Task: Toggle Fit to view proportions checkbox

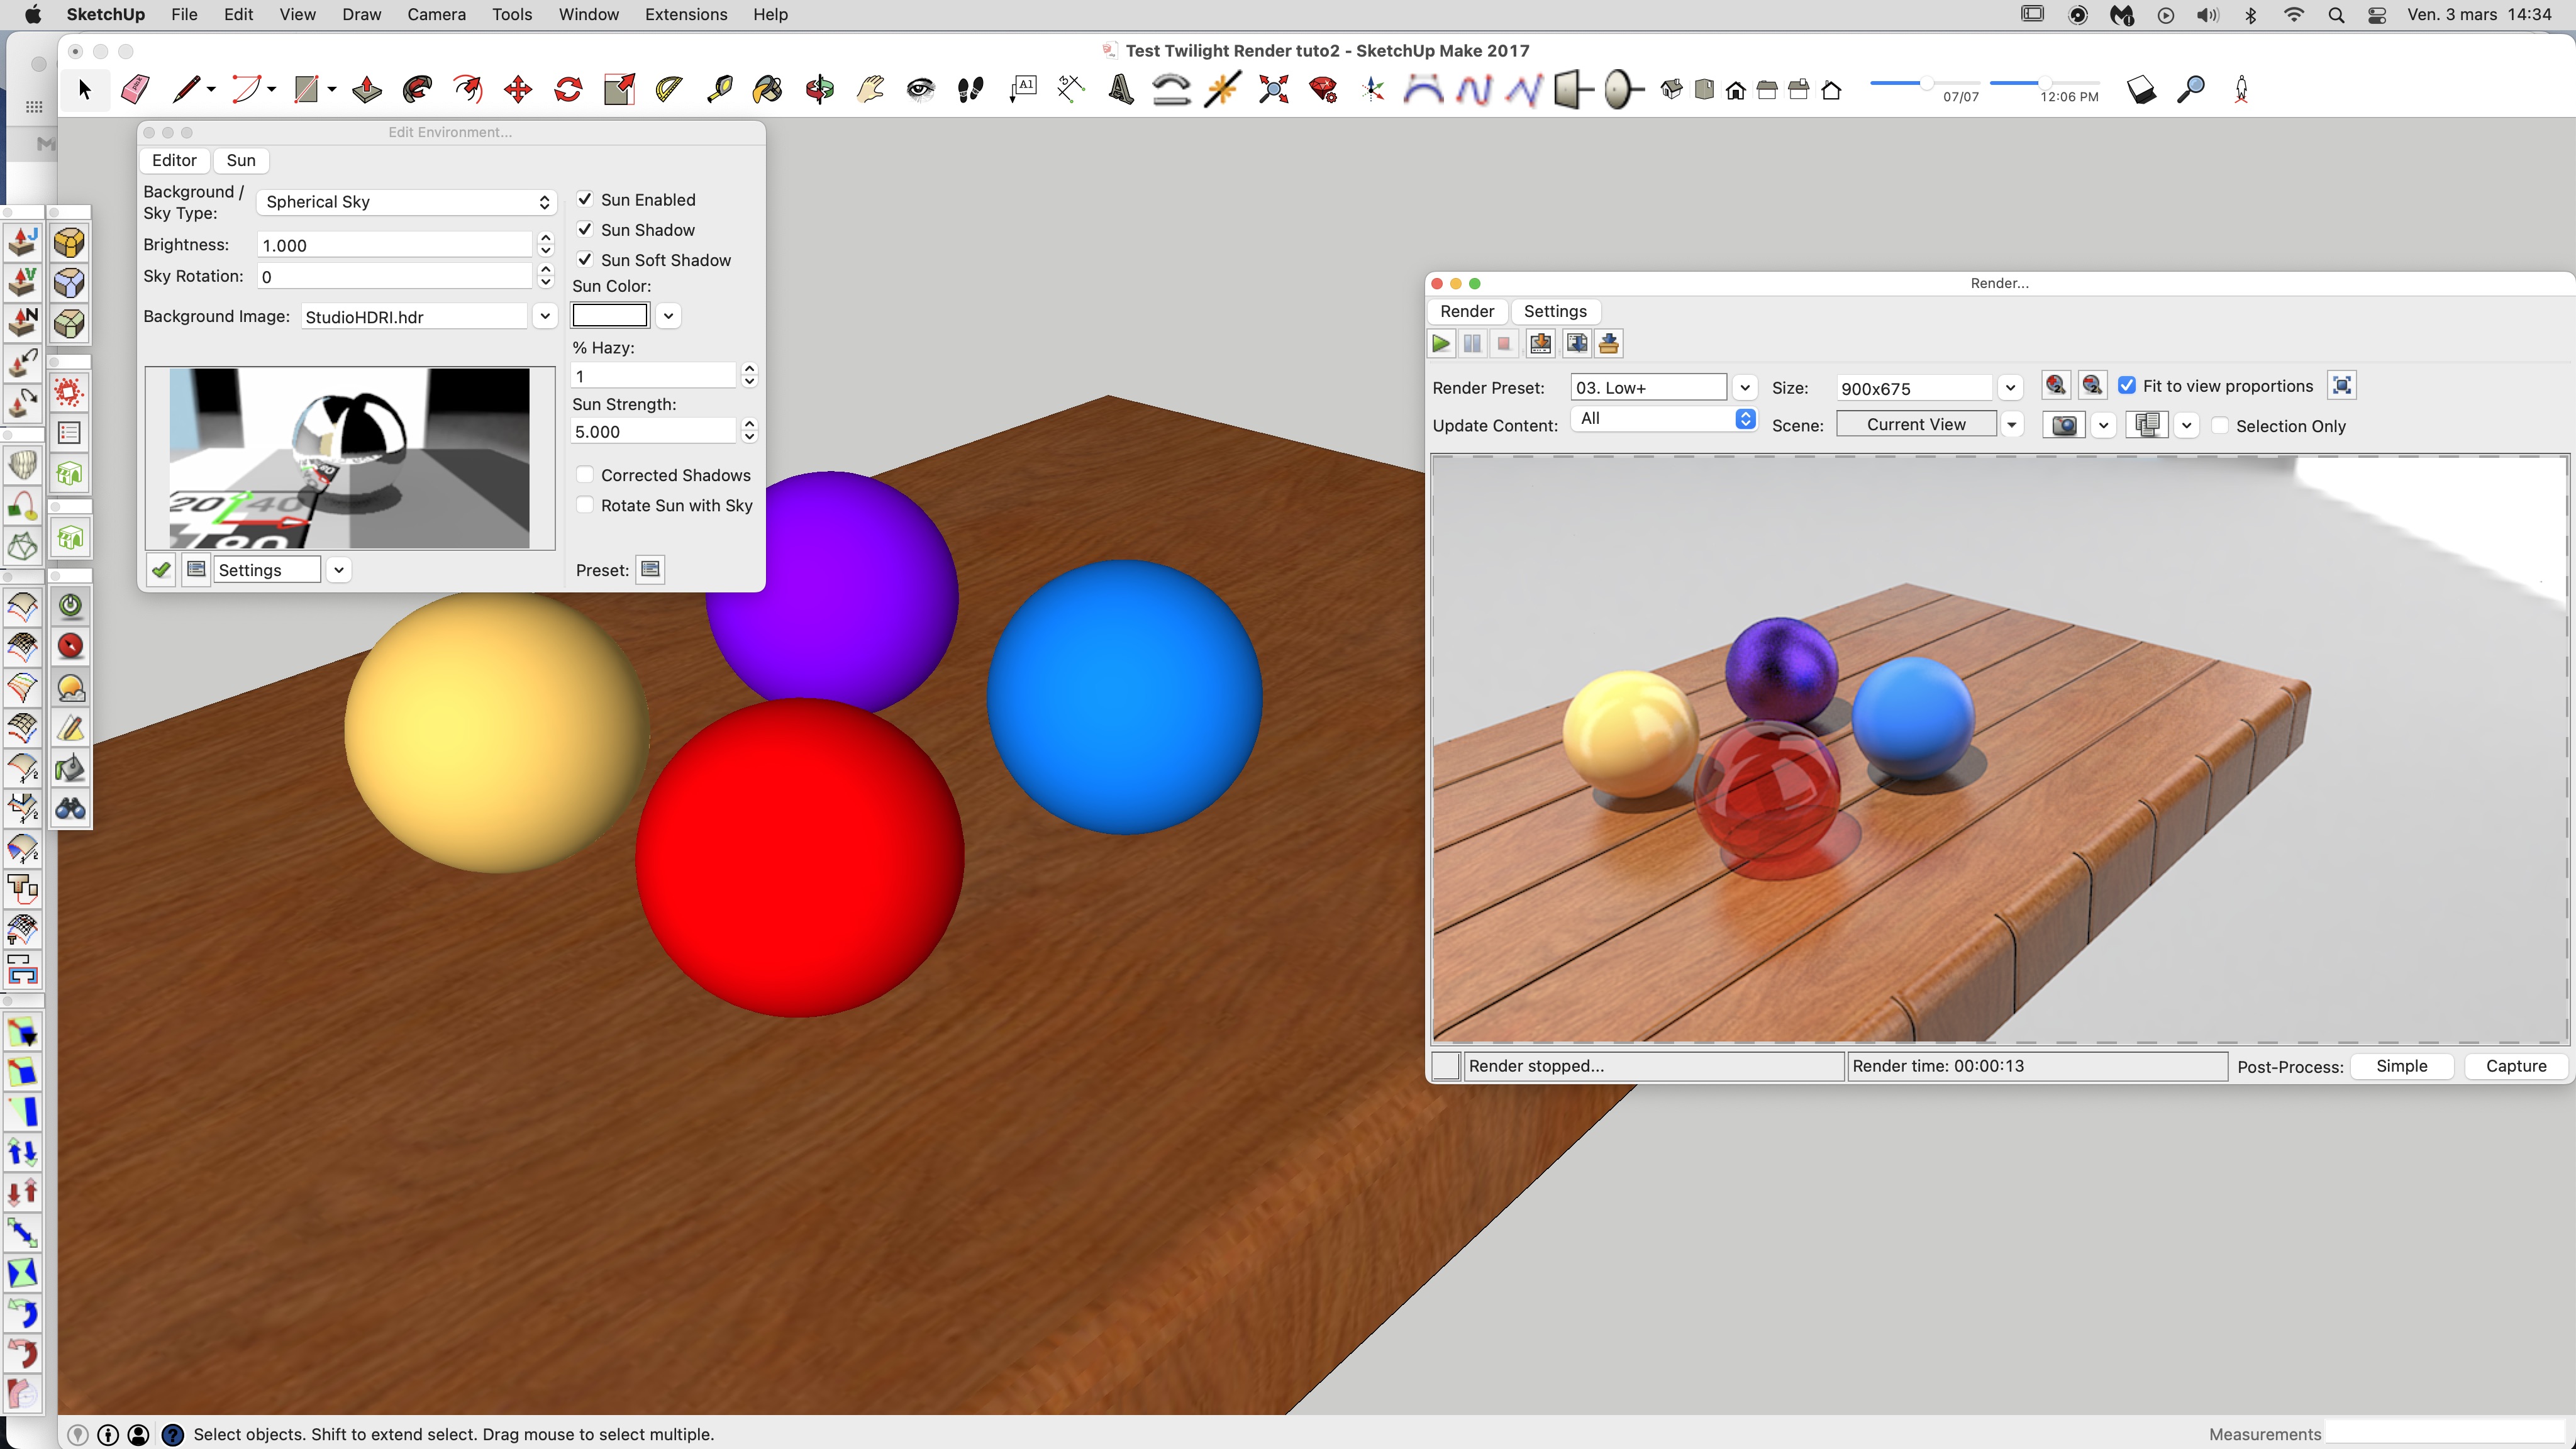Action: (2127, 386)
